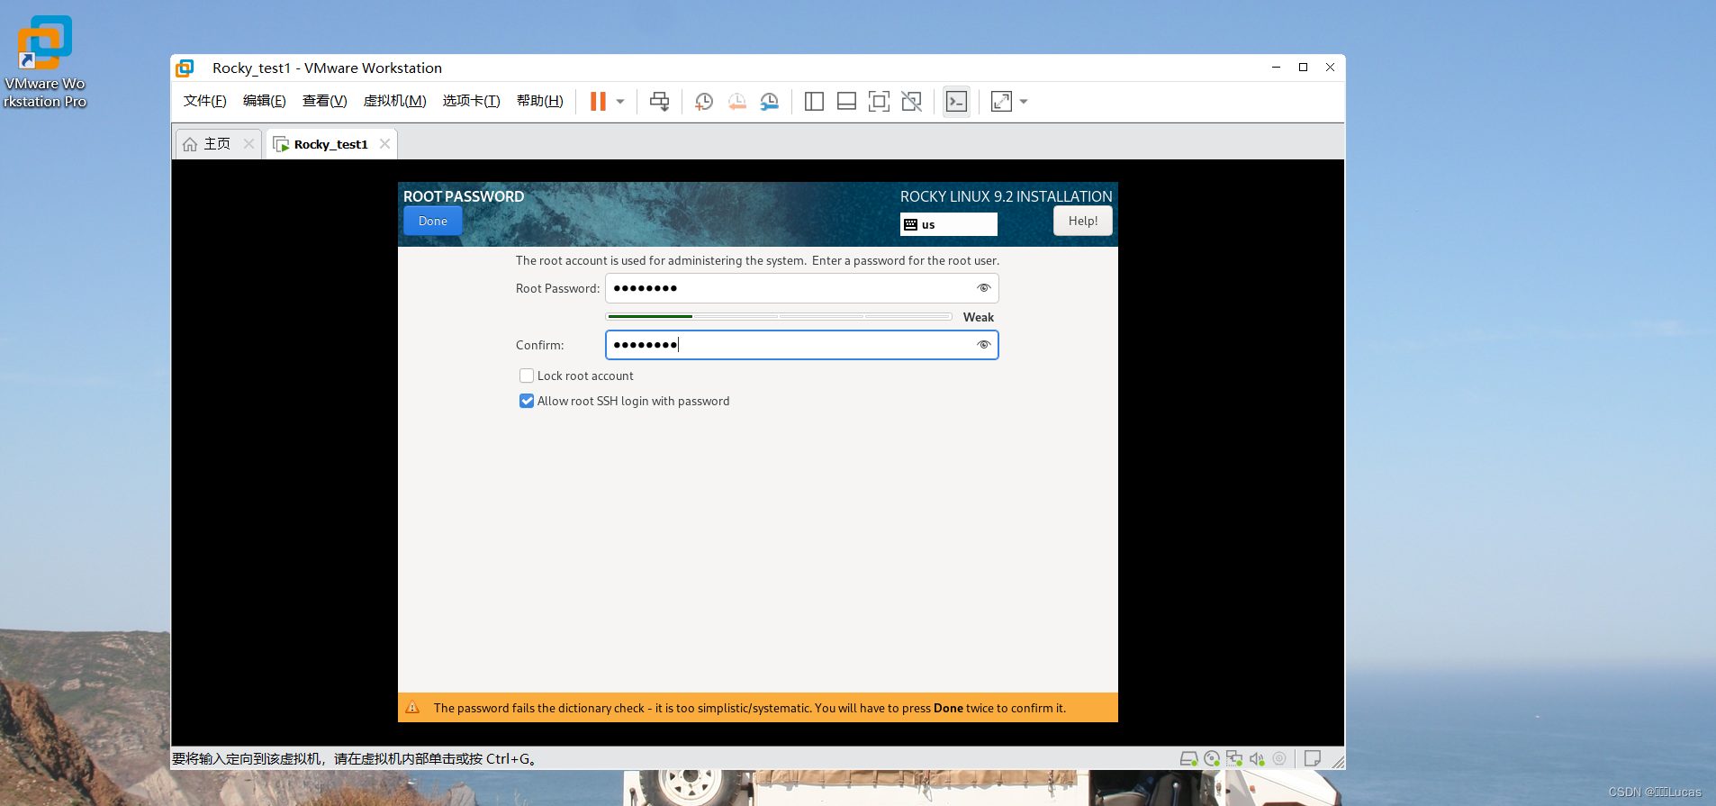1716x806 pixels.
Task: Click the VMware logo in the title bar
Action: click(185, 68)
